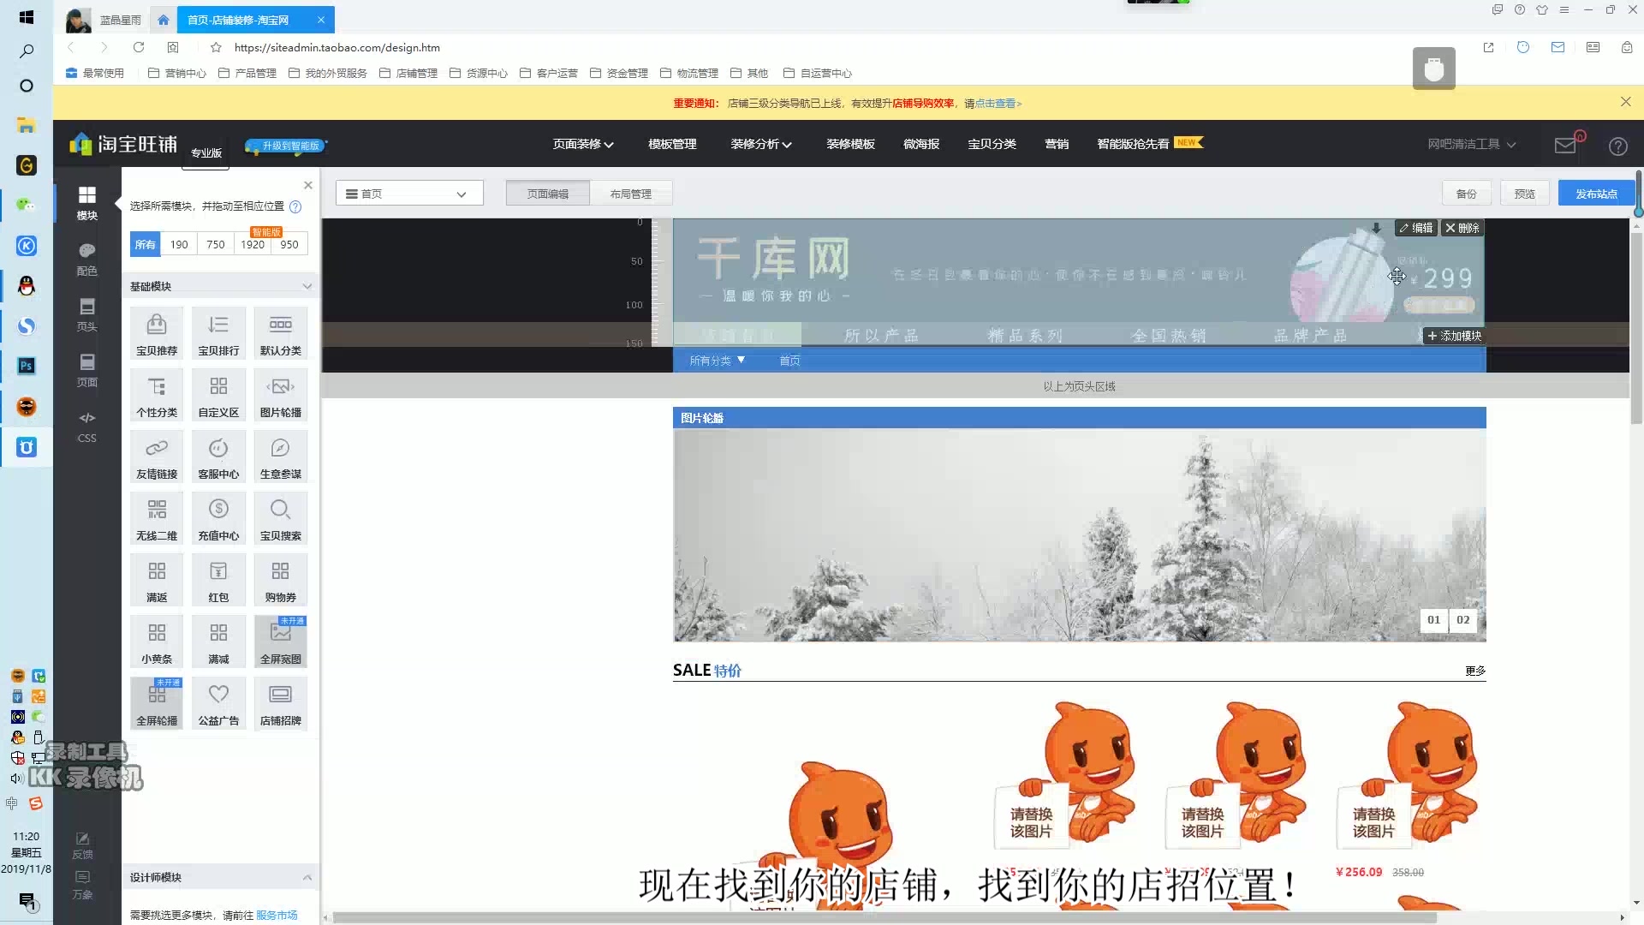
Task: Filter modules by 所有 width
Action: tap(146, 244)
